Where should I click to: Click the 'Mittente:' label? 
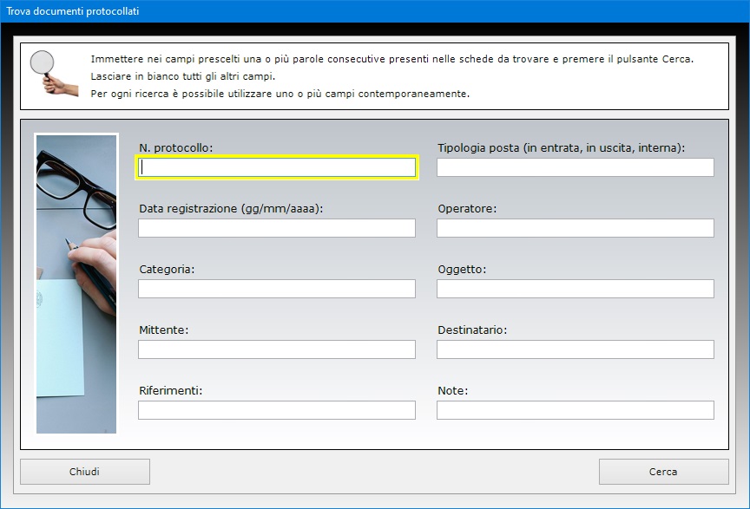click(x=163, y=330)
